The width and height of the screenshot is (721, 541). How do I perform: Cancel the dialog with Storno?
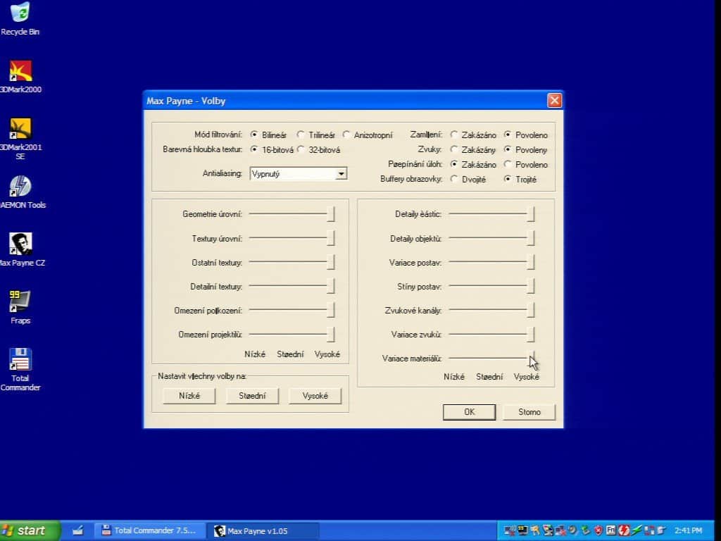tap(529, 411)
